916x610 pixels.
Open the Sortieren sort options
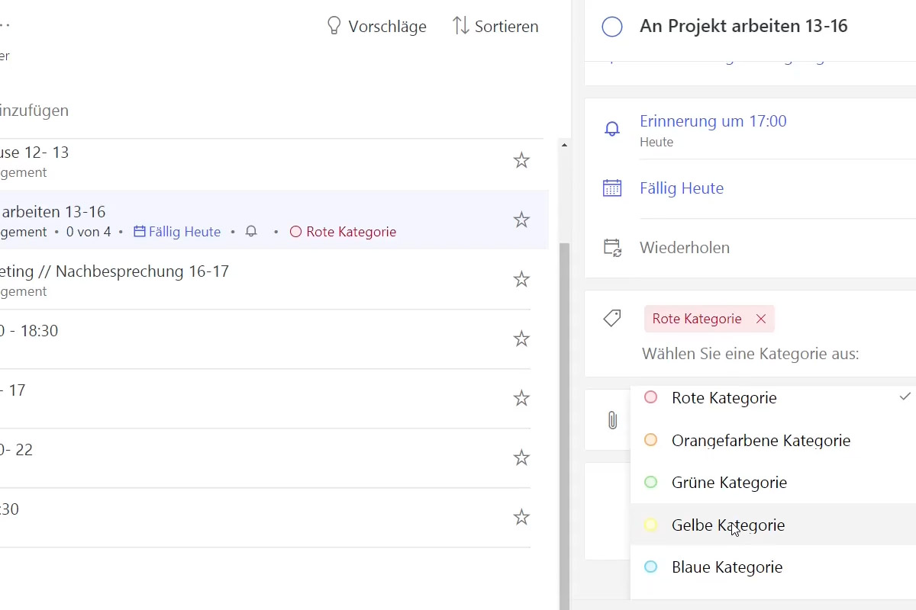pyautogui.click(x=495, y=26)
